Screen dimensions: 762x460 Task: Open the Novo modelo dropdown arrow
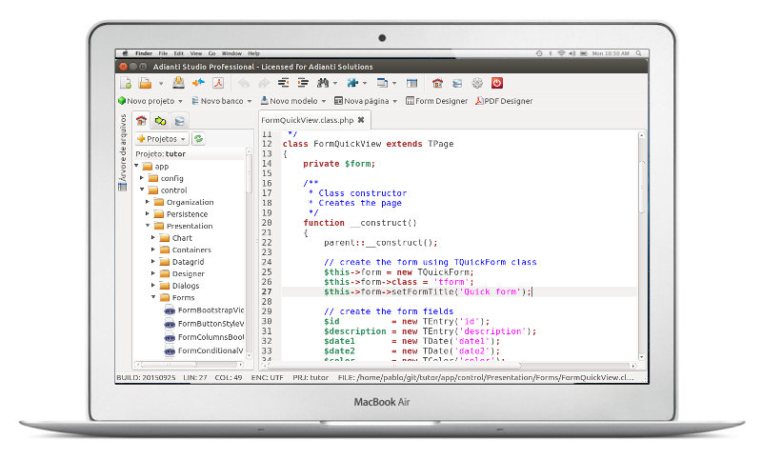point(324,101)
